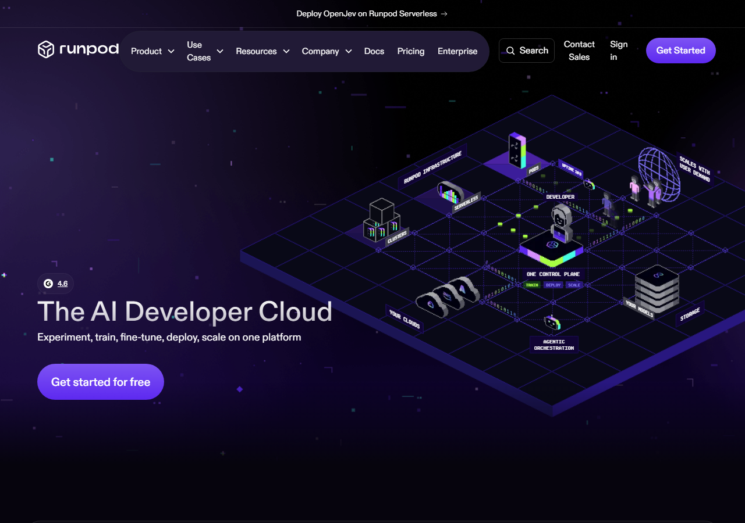Open the Enterprise page
This screenshot has height=523, width=745.
pyautogui.click(x=457, y=51)
